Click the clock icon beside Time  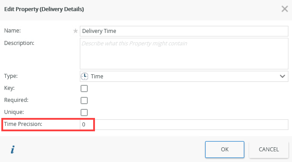click(x=85, y=76)
